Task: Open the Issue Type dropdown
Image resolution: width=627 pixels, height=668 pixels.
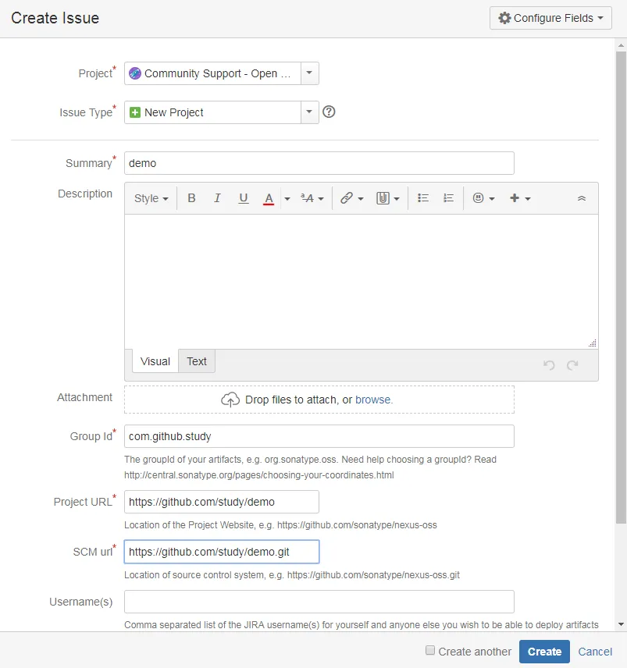Action: click(x=309, y=112)
